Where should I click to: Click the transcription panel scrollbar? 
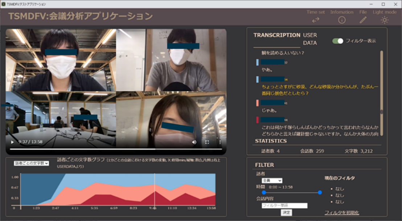click(381, 83)
